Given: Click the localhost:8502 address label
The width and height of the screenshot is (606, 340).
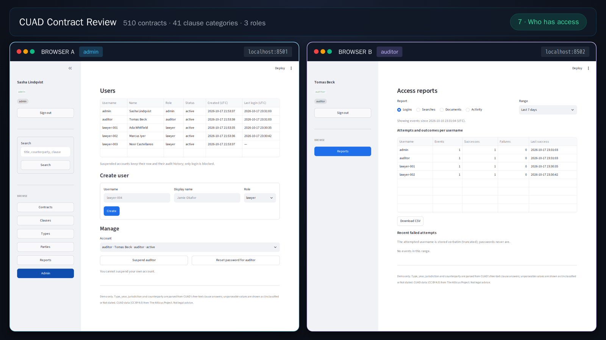Looking at the screenshot, I should 565,52.
